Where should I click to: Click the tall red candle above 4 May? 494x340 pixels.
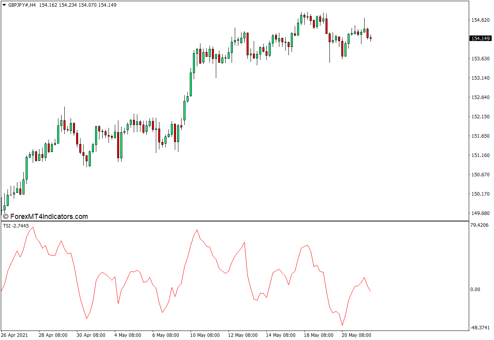point(118,145)
